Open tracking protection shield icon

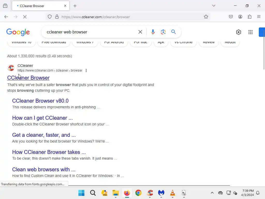[x=49, y=17]
